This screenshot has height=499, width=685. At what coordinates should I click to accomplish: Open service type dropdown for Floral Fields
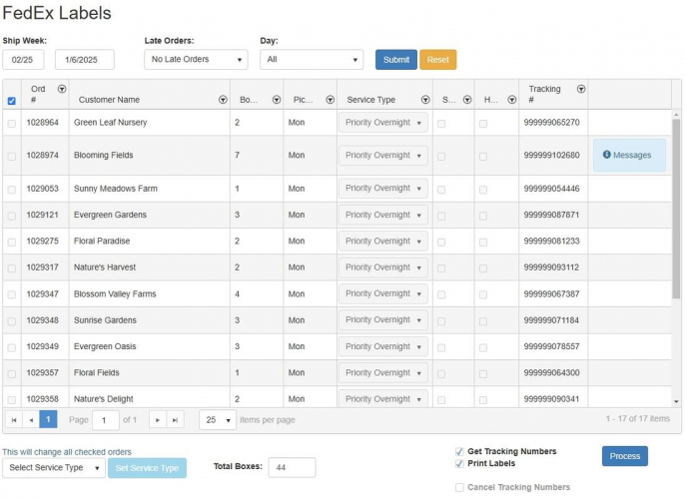383,373
